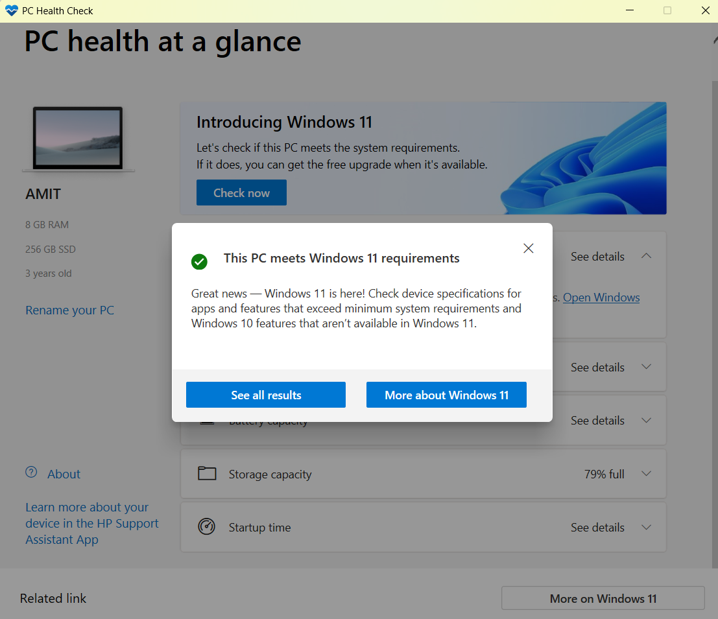Click the 8 GB RAM text

pyautogui.click(x=47, y=225)
